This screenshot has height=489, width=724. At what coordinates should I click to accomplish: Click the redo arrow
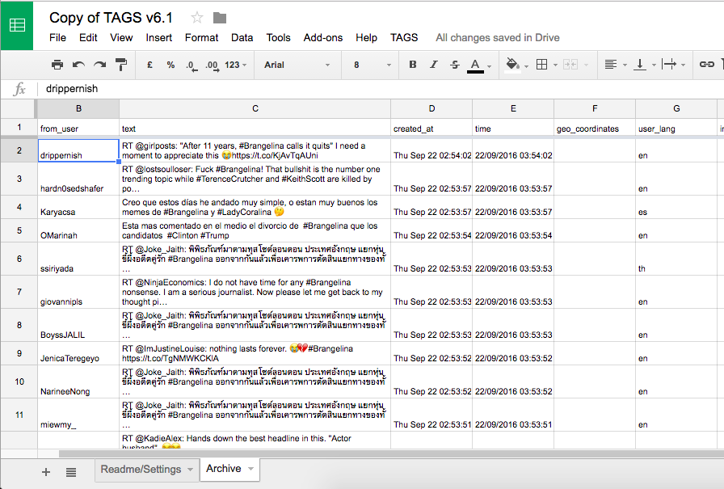[99, 65]
